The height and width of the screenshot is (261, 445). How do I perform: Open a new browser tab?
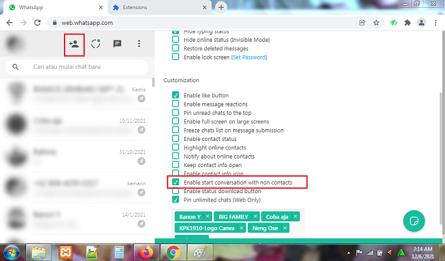tap(221, 7)
